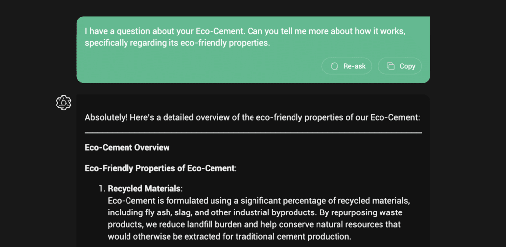The width and height of the screenshot is (506, 247).
Task: Select the 'Eco-Friendly Properties of Eco-Cement' heading
Action: point(160,168)
